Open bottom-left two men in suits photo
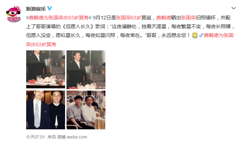The height and width of the screenshot is (142, 237). (x=46, y=110)
